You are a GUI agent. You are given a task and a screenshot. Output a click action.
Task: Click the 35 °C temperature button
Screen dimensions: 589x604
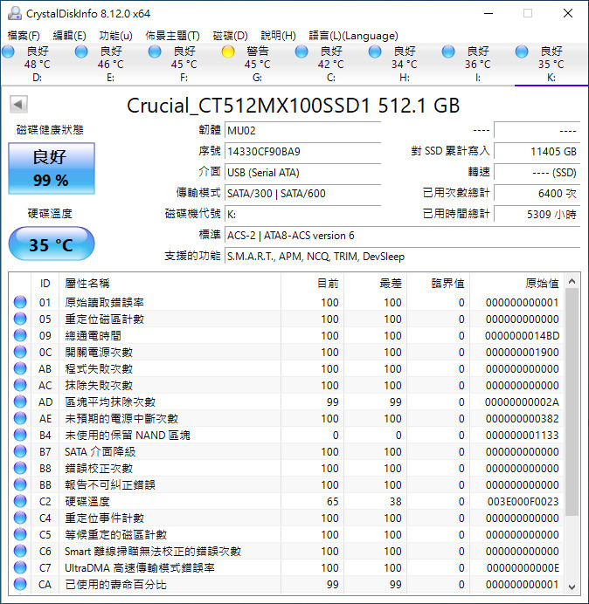click(x=52, y=244)
